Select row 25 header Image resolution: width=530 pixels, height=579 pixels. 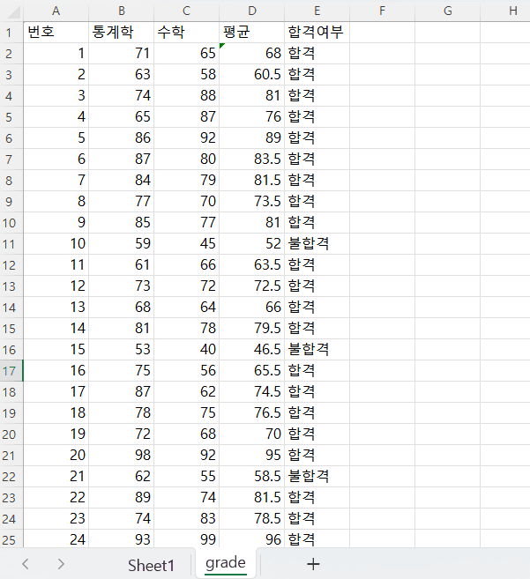(11, 539)
